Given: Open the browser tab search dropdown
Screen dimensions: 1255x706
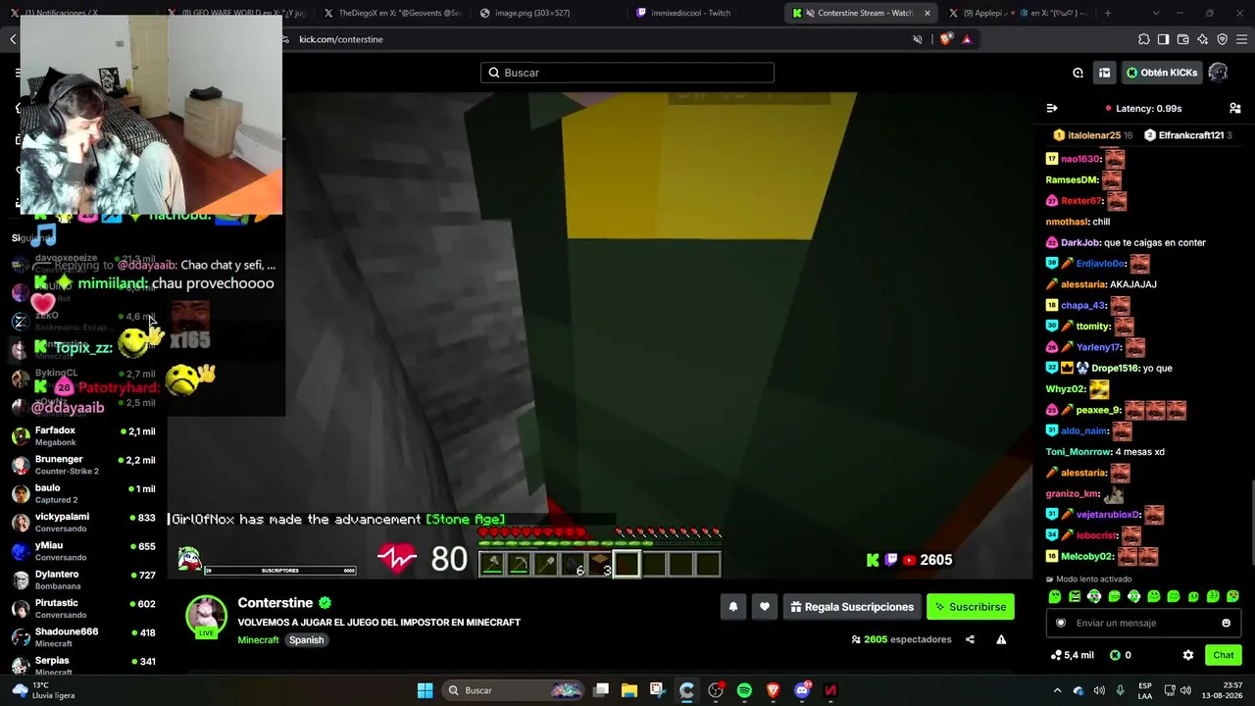Looking at the screenshot, I should [x=1156, y=13].
